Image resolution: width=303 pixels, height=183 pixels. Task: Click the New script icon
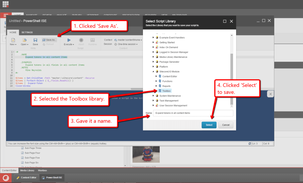13,40
